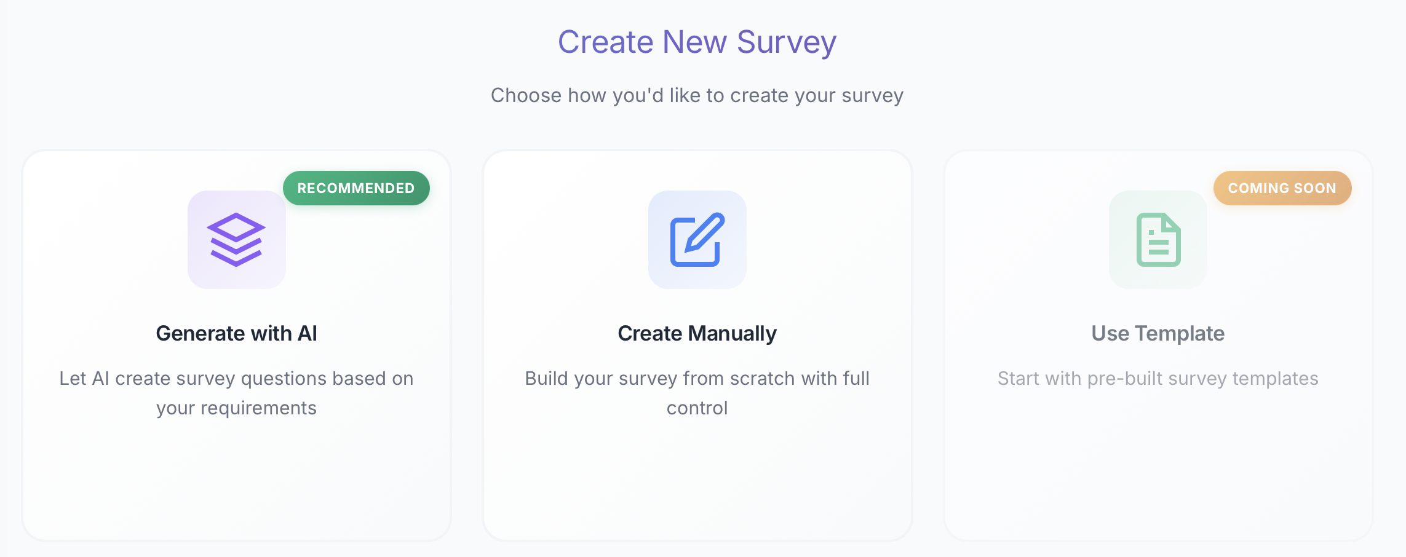
Task: Click empty space below Use Template description
Action: 1158,467
